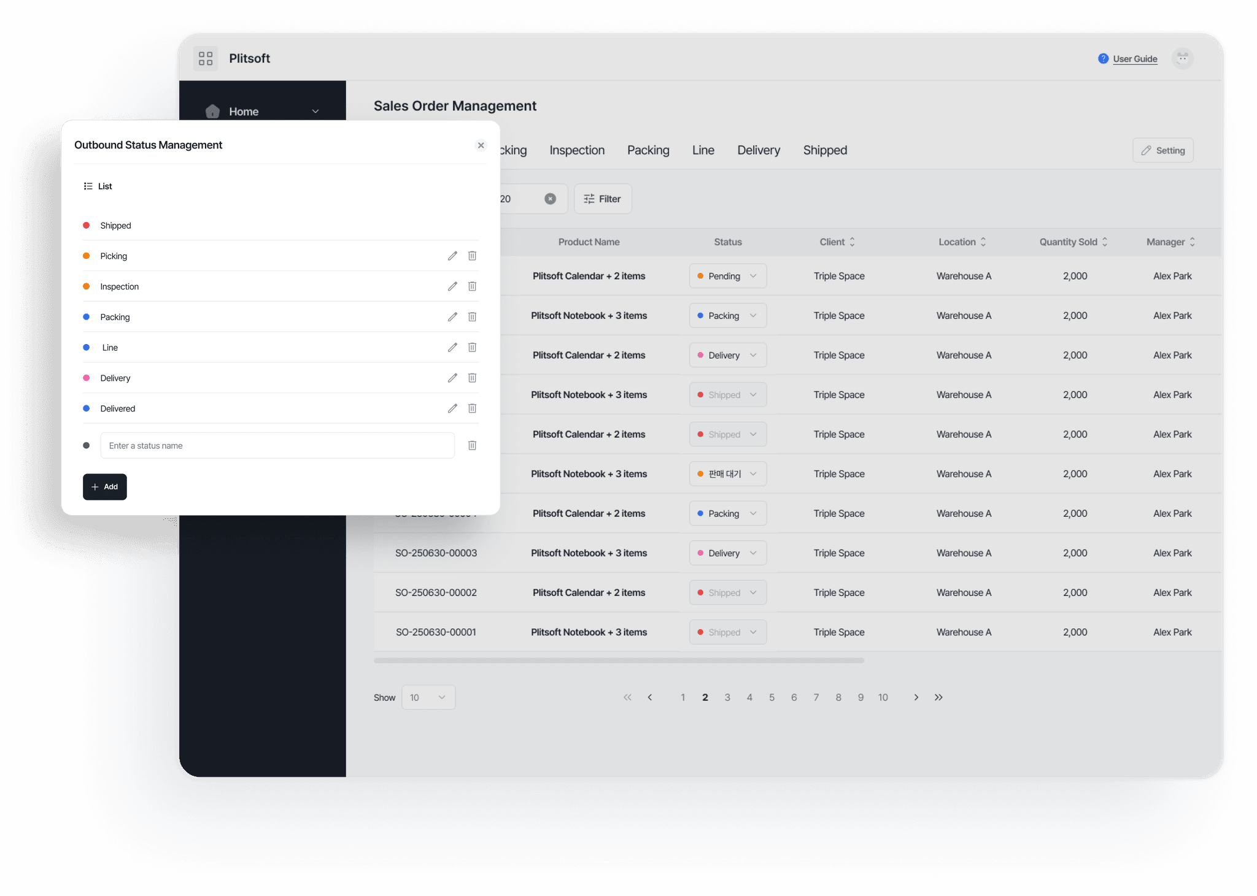1257x896 pixels.
Task: Switch to the Shipped tab
Action: pos(824,150)
